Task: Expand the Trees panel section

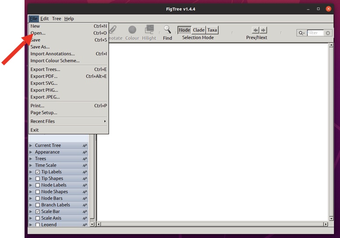Action: (x=31, y=159)
